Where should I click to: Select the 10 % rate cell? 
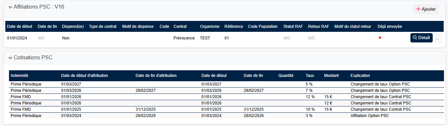[x=310, y=109]
